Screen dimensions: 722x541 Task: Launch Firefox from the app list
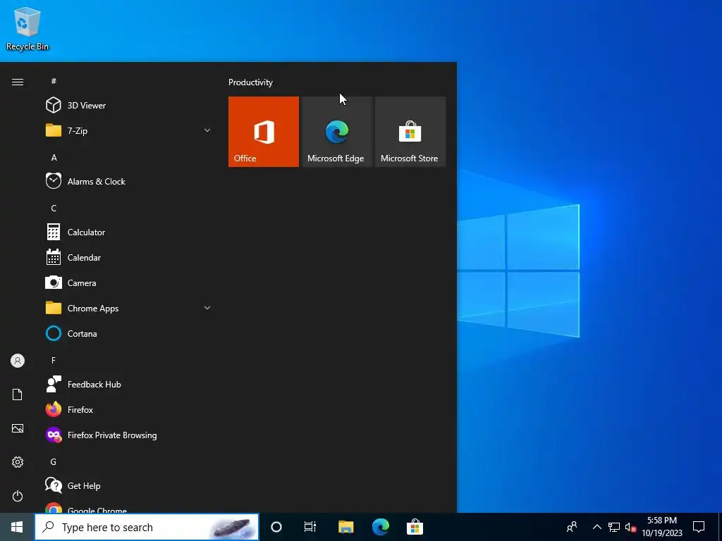(128, 409)
